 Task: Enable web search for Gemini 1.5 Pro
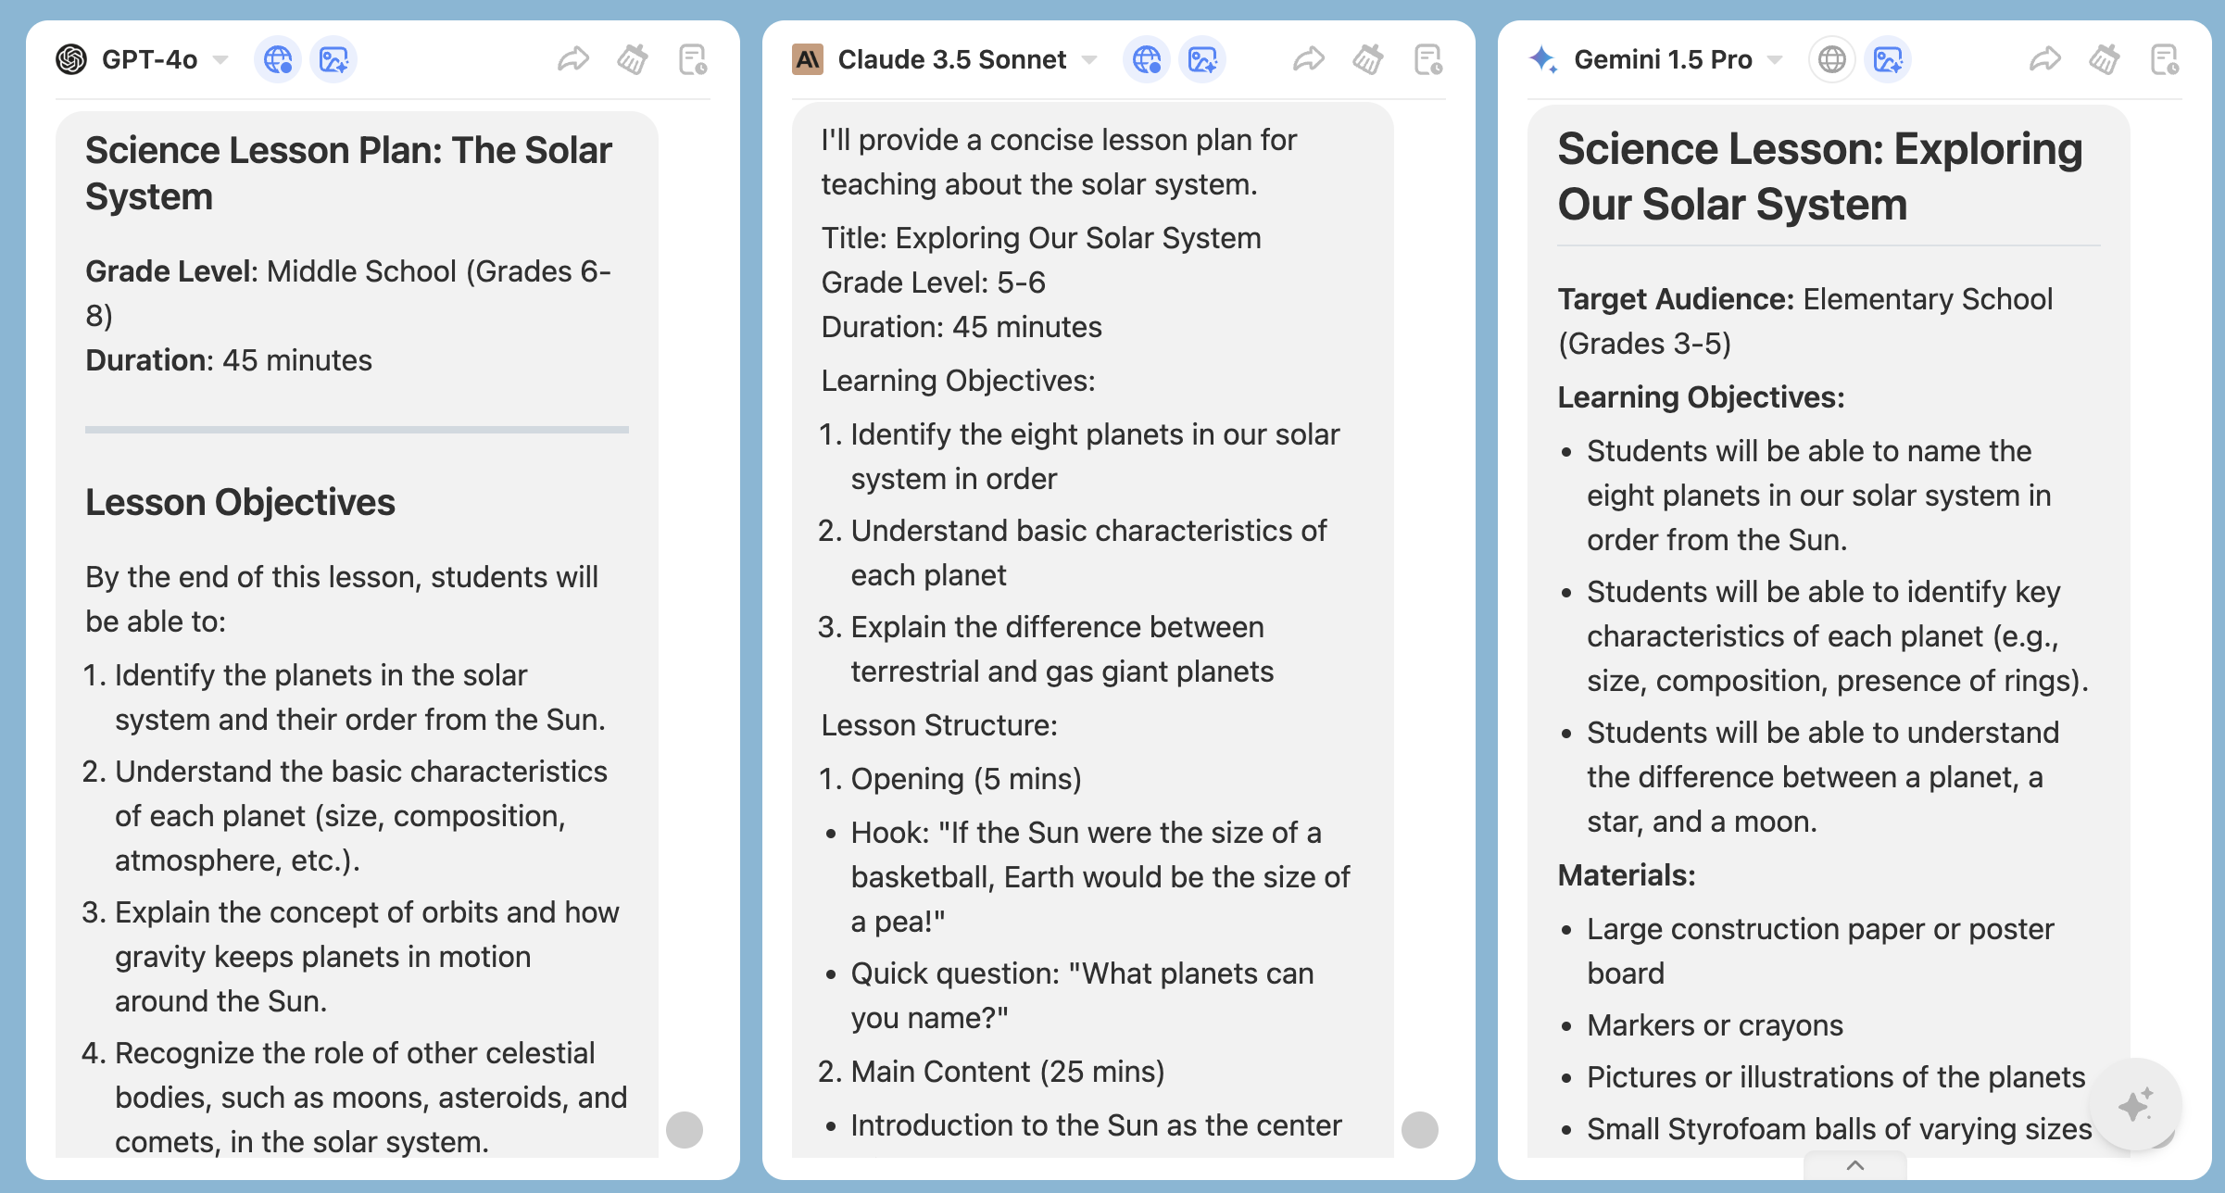pos(1831,60)
